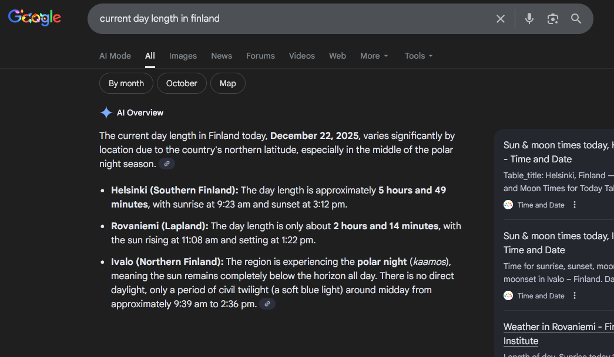
Task: Open 'Sun & moon times today' Helsinki source link
Action: coord(559,152)
